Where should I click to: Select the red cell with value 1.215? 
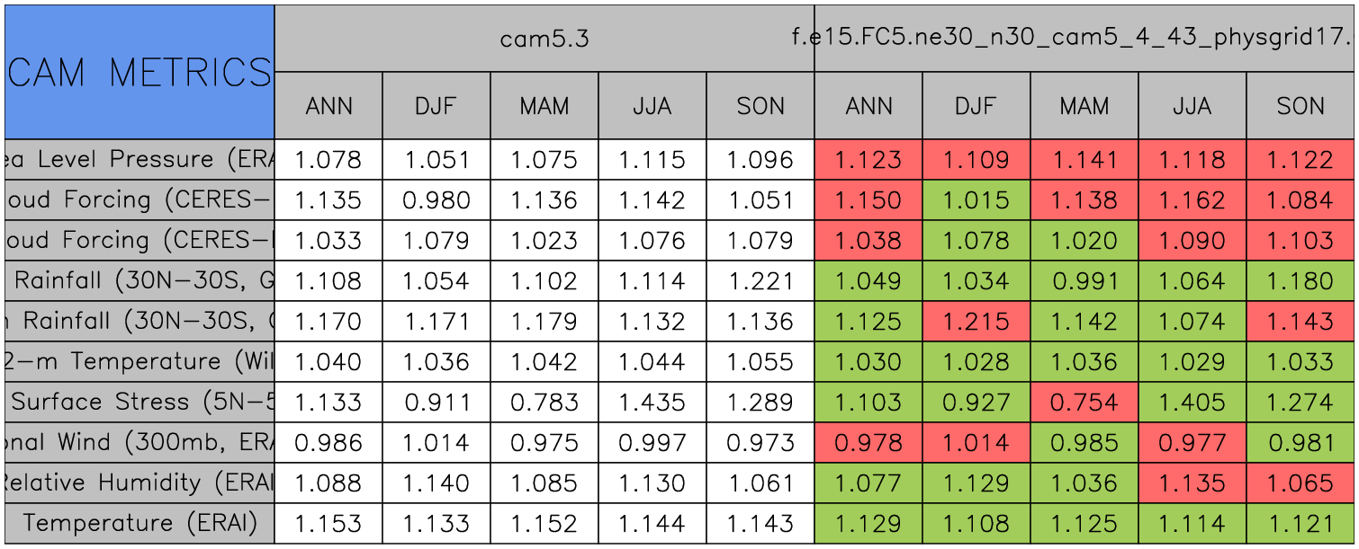coord(976,322)
